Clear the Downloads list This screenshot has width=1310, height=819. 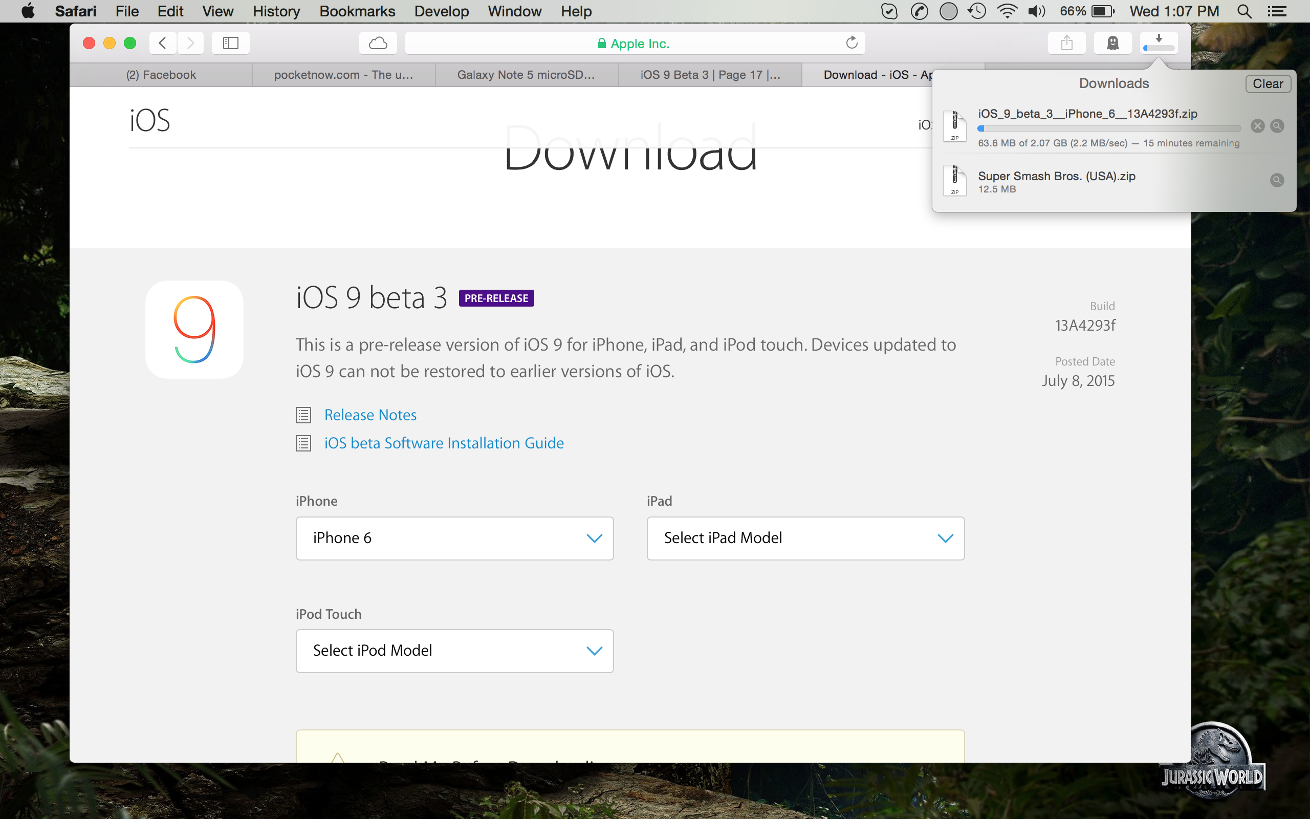click(1268, 84)
